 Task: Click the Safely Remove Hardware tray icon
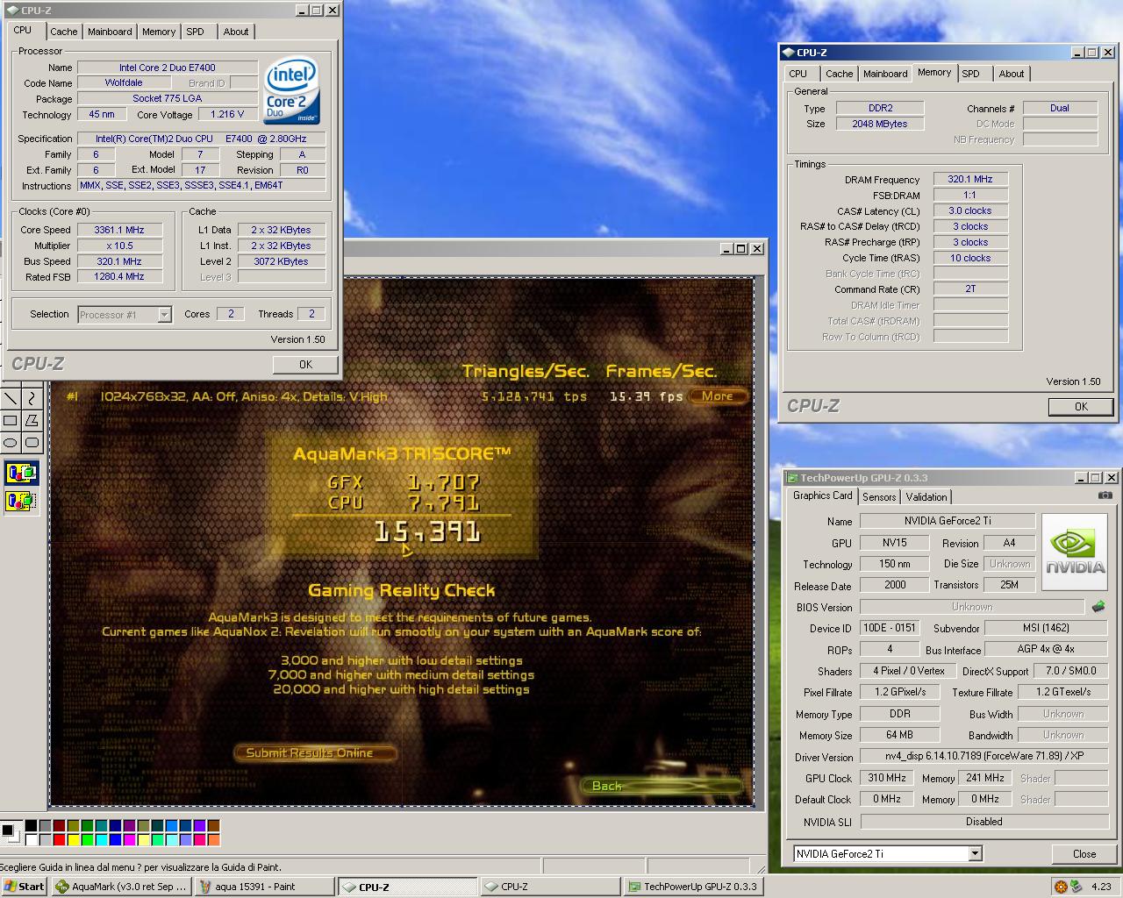1075,887
